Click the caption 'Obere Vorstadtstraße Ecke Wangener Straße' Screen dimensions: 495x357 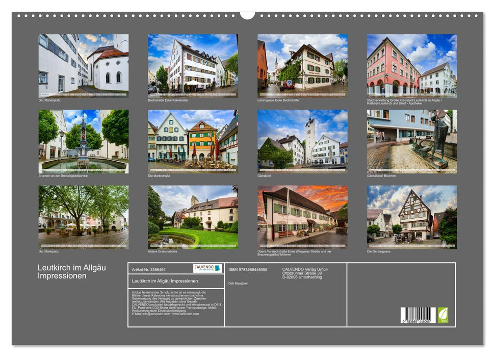pyautogui.click(x=294, y=253)
